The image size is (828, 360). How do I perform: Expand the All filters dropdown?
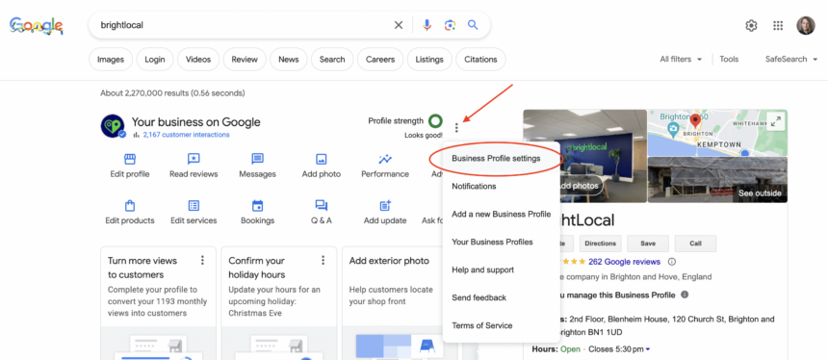pos(681,59)
